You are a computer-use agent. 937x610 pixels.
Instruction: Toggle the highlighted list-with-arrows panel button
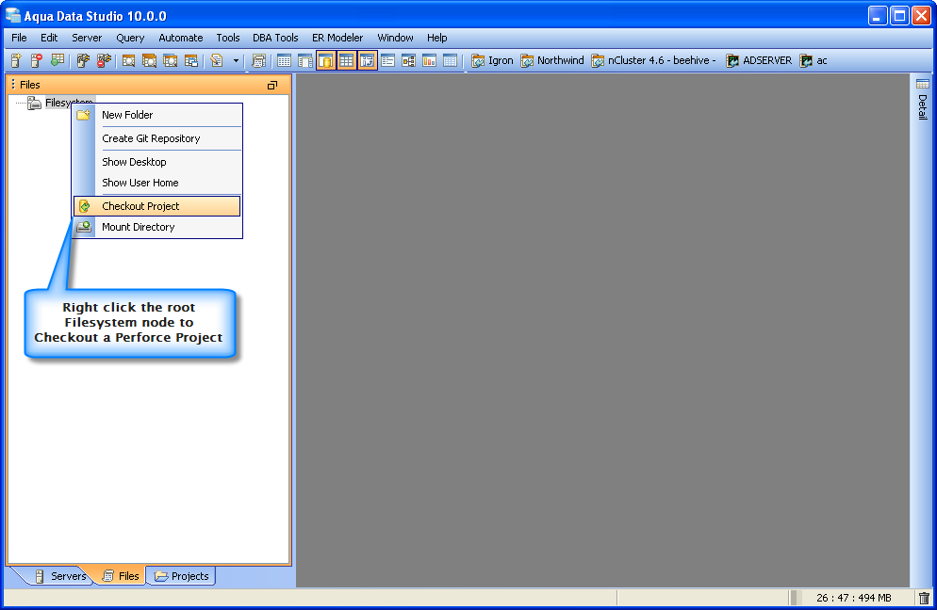pyautogui.click(x=368, y=60)
